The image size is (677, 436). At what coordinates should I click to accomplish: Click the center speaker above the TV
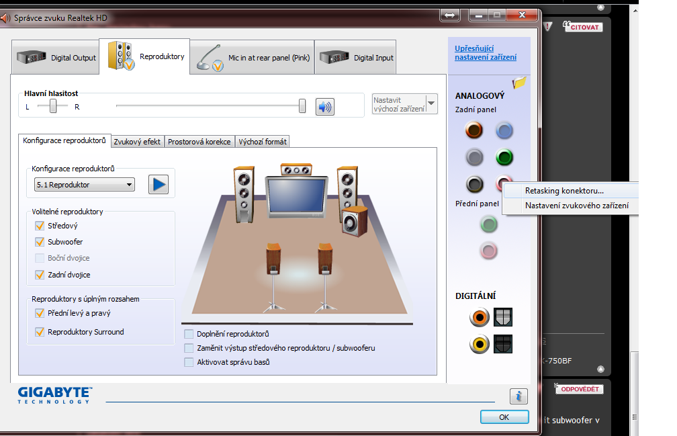pos(296,170)
